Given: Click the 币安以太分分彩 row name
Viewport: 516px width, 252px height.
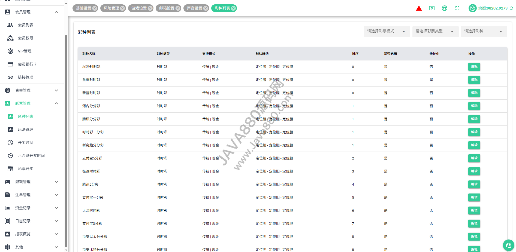Looking at the screenshot, I should pos(95,237).
